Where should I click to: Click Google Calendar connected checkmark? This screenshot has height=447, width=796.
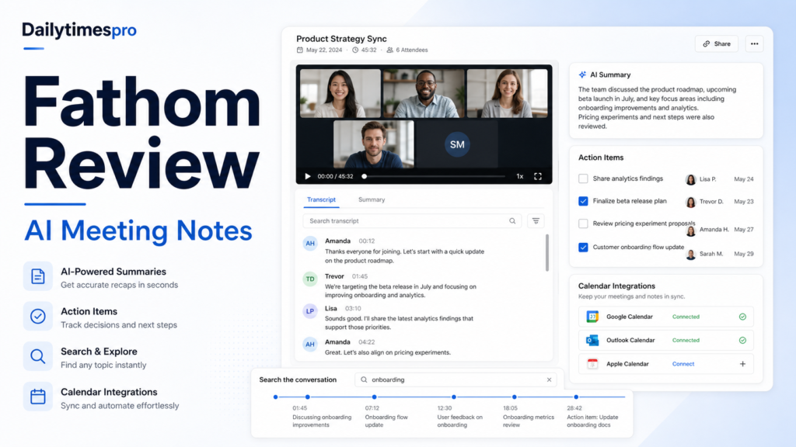click(742, 317)
